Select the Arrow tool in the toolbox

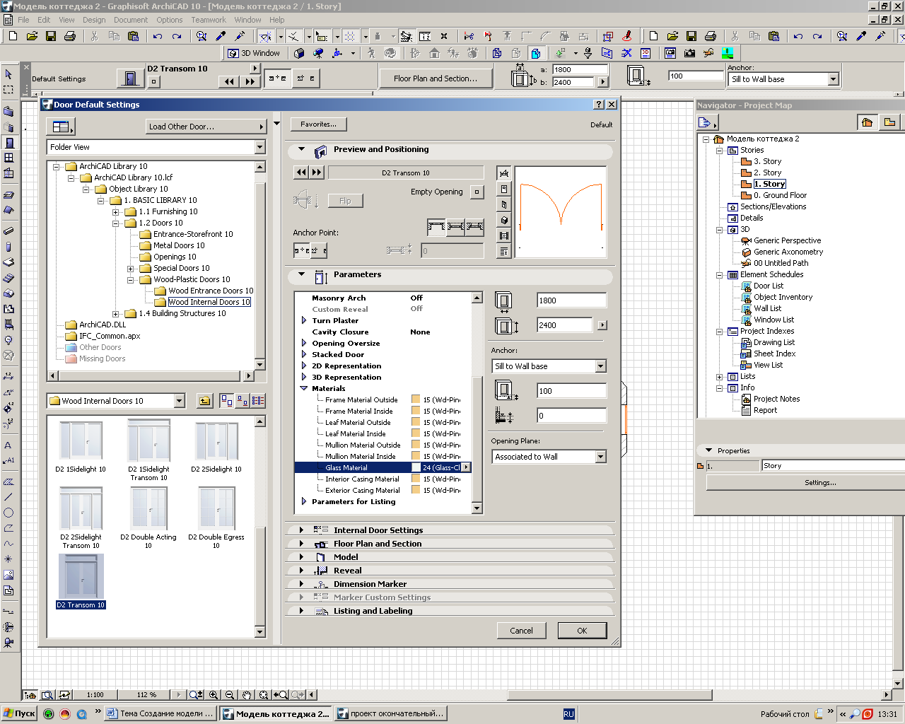(x=8, y=74)
